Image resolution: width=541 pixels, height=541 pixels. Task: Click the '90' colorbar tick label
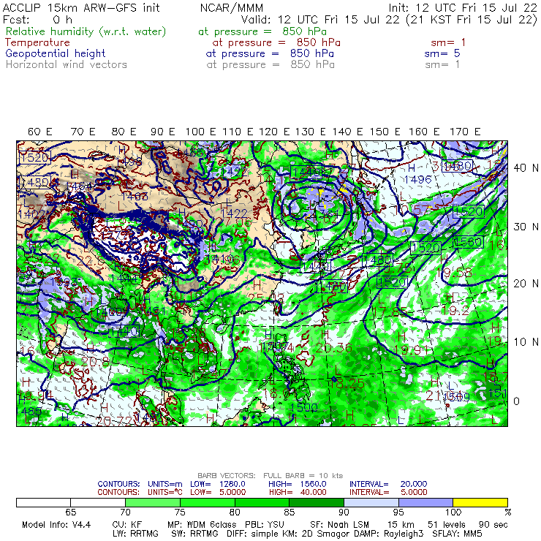pyautogui.click(x=344, y=512)
